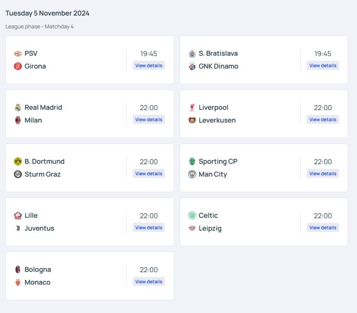Click the PSV club crest icon
Screen dimensions: 357x313
(x=18, y=53)
